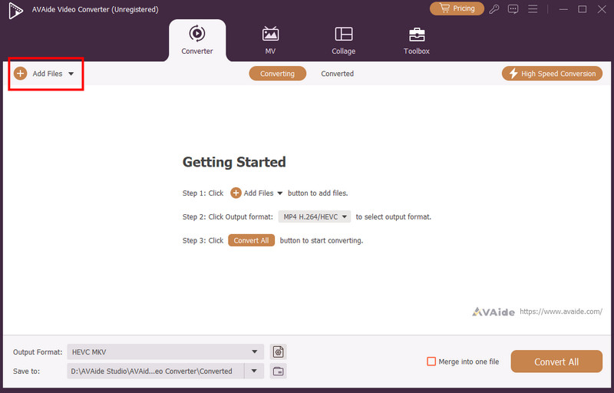
Task: Open the feedback chat bubble icon
Action: tap(513, 9)
